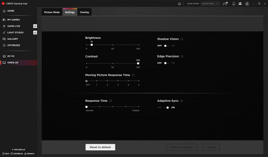Image resolution: width=268 pixels, height=157 pixels.
Task: Open the notifications bell icon
Action: [234, 4]
